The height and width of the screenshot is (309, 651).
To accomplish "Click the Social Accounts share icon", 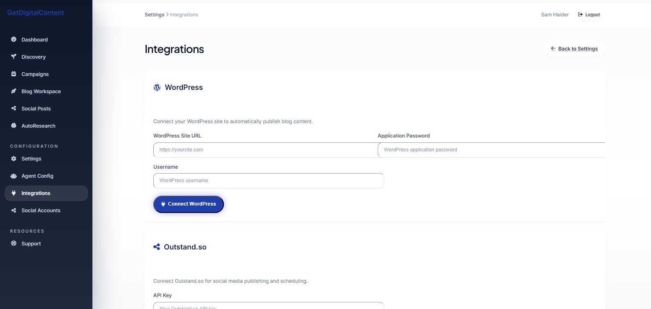I will [14, 210].
